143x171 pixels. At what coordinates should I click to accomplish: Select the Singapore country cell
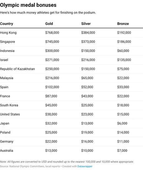point(7,42)
